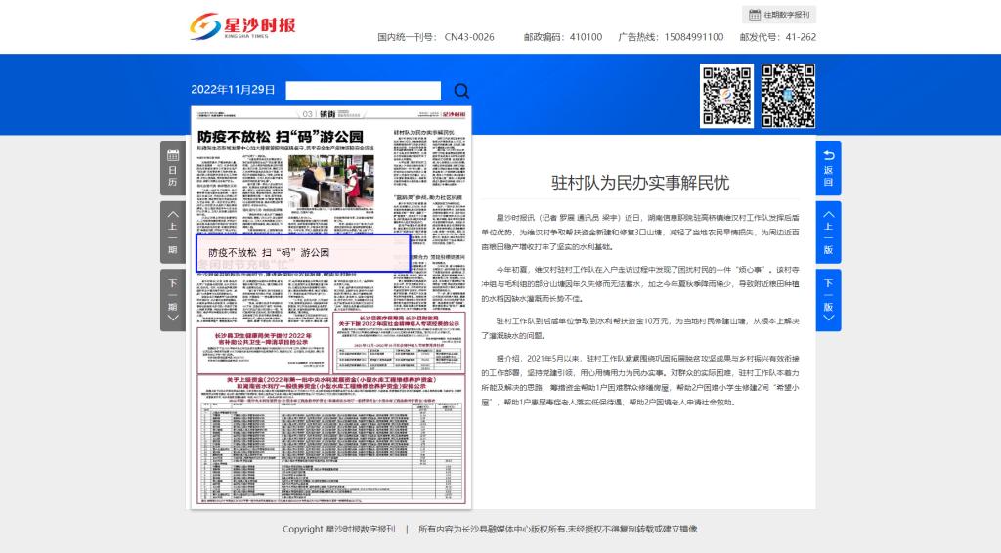Go to next issue (下一期)

(x=172, y=299)
